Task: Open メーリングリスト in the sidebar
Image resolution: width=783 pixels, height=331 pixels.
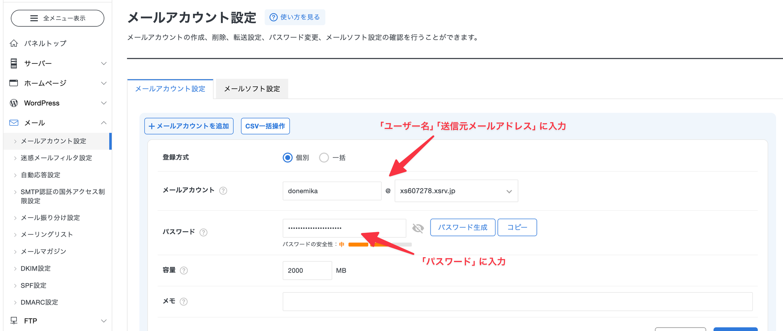Action: 47,234
